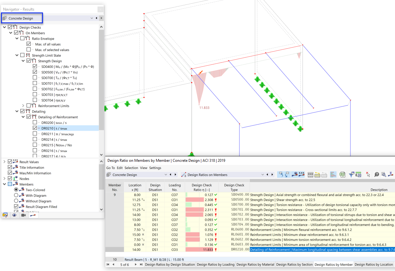
Task: Collapse the Detailing of Reinforcement node
Action: tap(23, 117)
